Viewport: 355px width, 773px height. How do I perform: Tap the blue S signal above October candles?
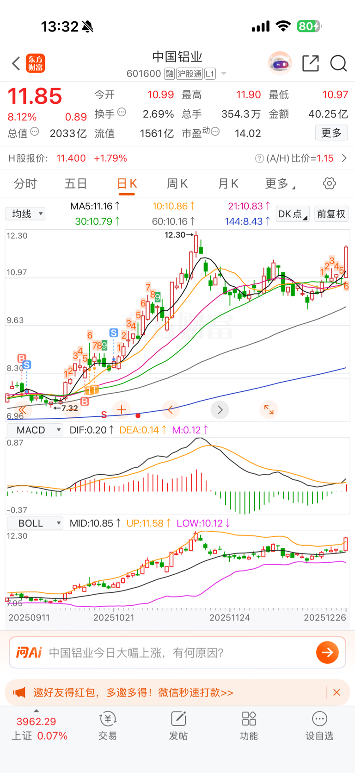tap(114, 333)
